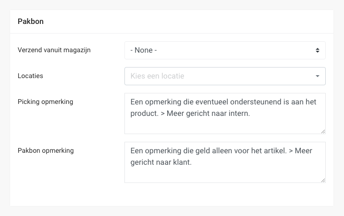This screenshot has height=216, width=344.
Task: Click the resize handle of the Pakbon opmerking textarea
Action: point(323,180)
